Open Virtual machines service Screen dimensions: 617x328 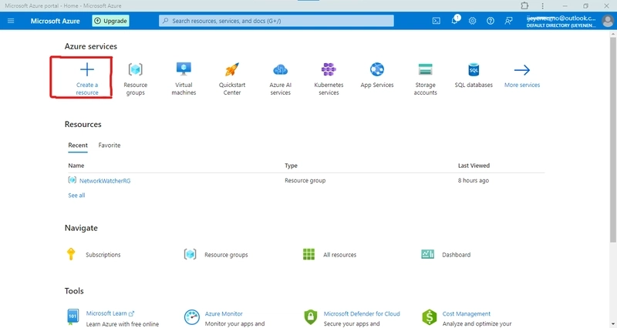[184, 79]
